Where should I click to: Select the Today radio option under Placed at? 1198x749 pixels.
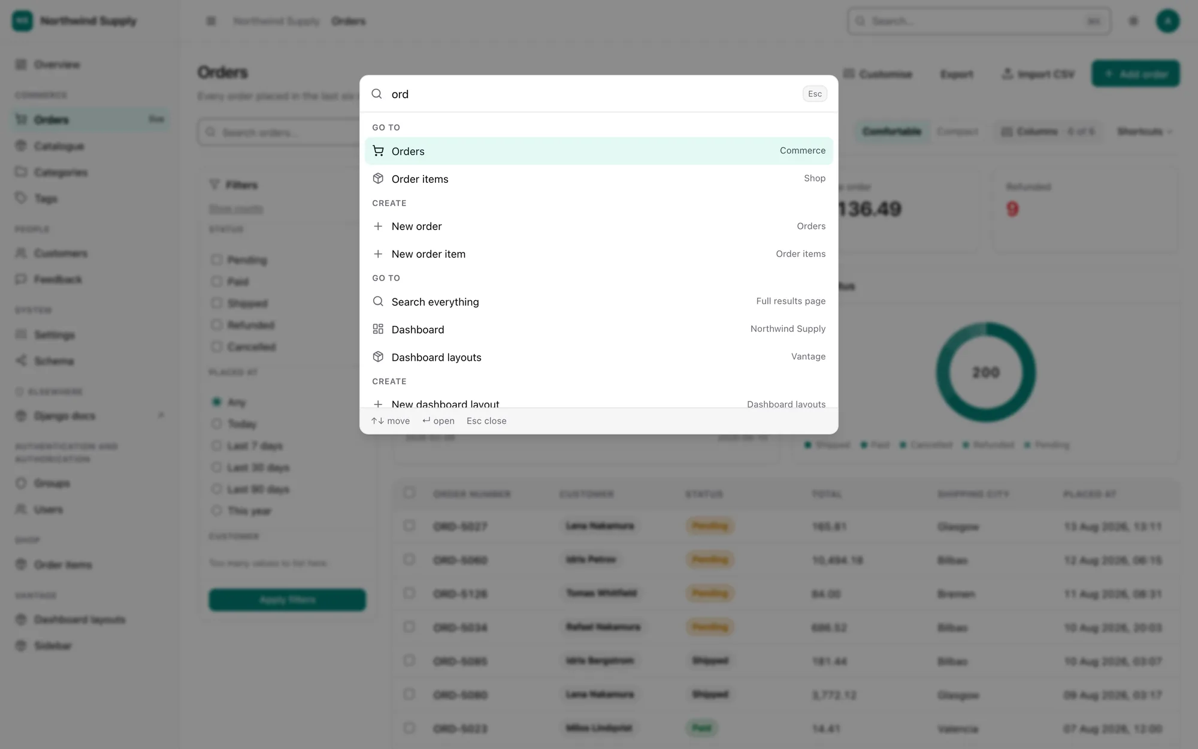click(216, 424)
